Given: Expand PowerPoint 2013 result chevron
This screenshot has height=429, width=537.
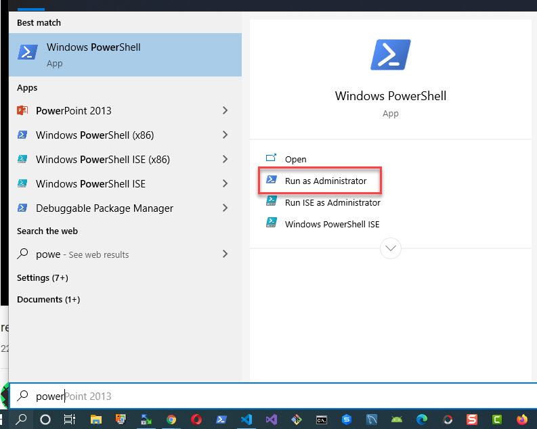Looking at the screenshot, I should [x=225, y=110].
